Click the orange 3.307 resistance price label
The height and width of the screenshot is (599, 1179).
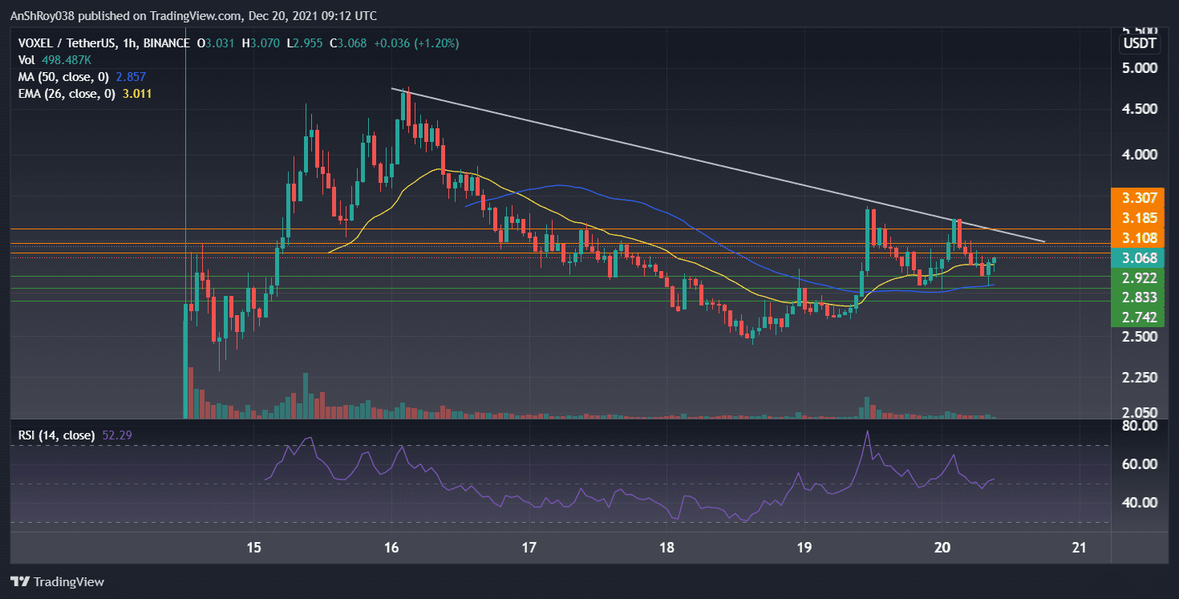1138,197
